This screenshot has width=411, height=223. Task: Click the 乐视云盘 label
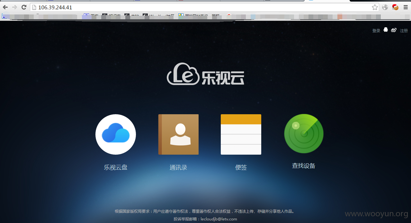click(x=116, y=167)
